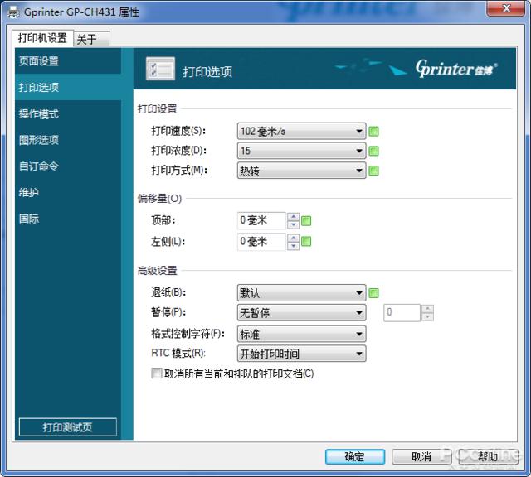Select 打印选项 in the sidebar

[68, 87]
